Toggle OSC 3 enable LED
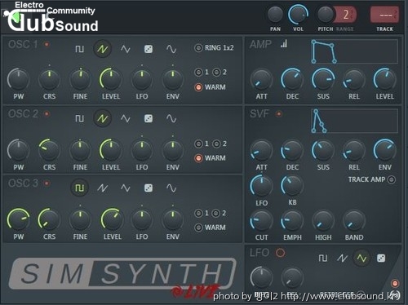The width and height of the screenshot is (408, 305). click(47, 183)
